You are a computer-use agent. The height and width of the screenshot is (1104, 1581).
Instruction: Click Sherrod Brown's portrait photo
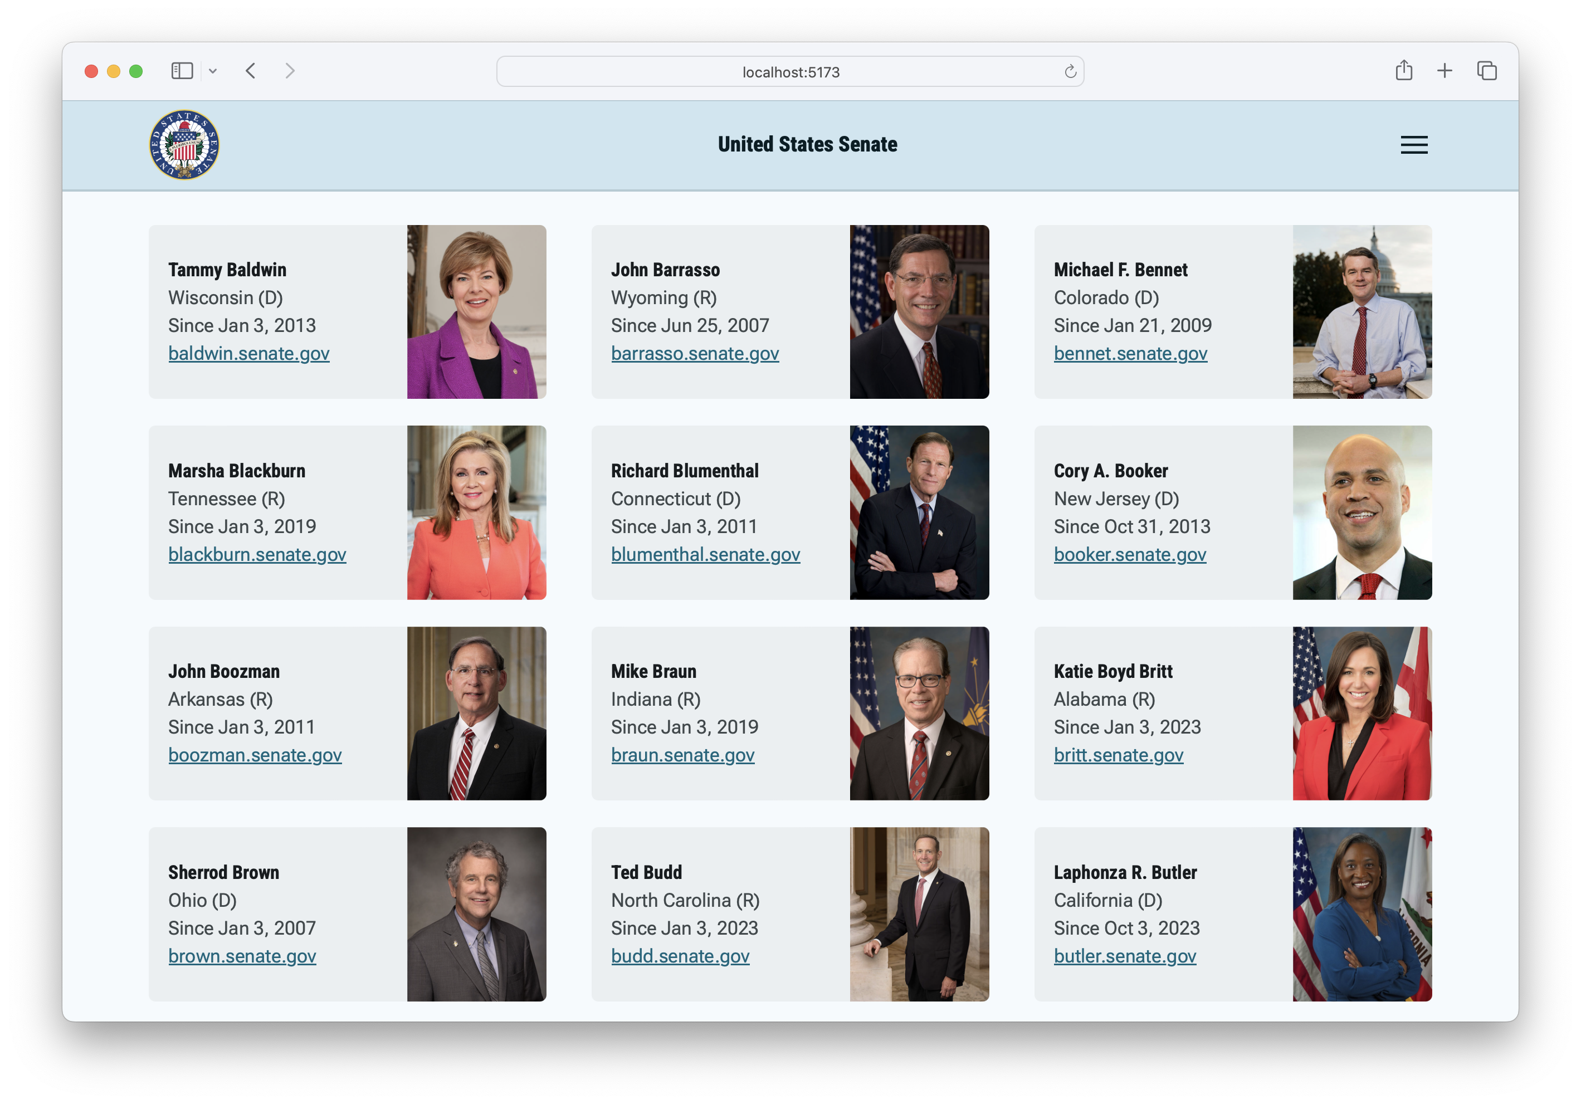pyautogui.click(x=476, y=914)
